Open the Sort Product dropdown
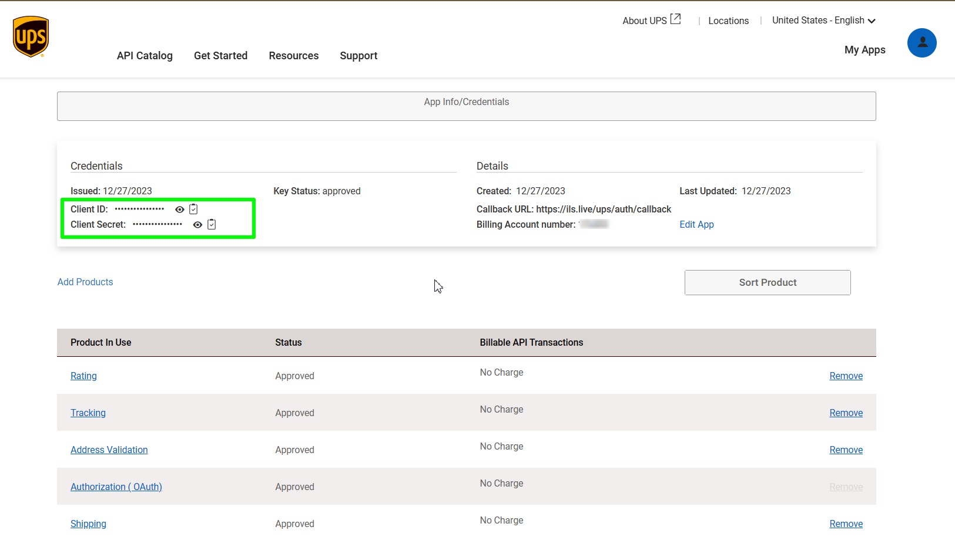 767,282
